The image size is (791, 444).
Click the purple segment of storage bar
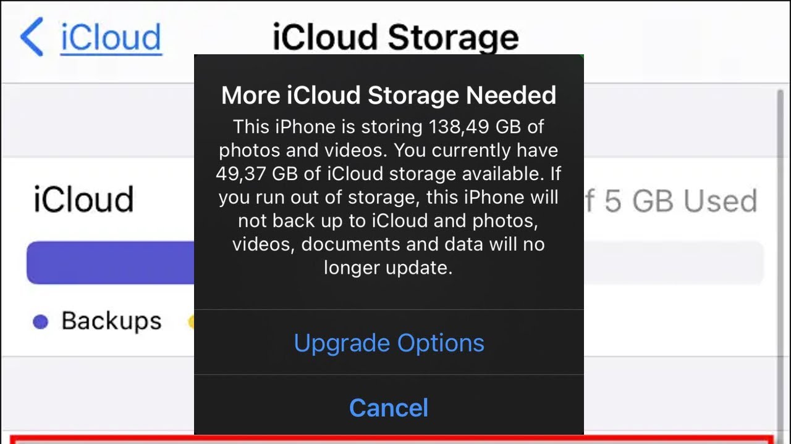(110, 263)
